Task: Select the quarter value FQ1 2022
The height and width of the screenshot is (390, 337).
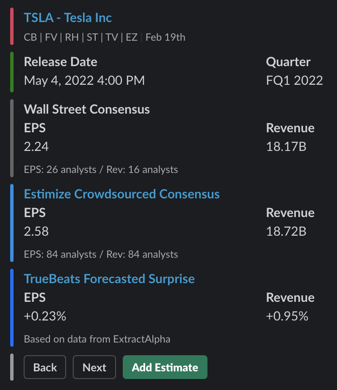Action: coord(294,81)
